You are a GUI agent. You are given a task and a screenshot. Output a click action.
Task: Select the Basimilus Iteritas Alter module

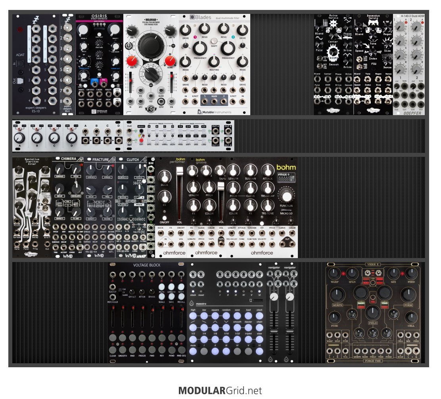pyautogui.click(x=32, y=207)
